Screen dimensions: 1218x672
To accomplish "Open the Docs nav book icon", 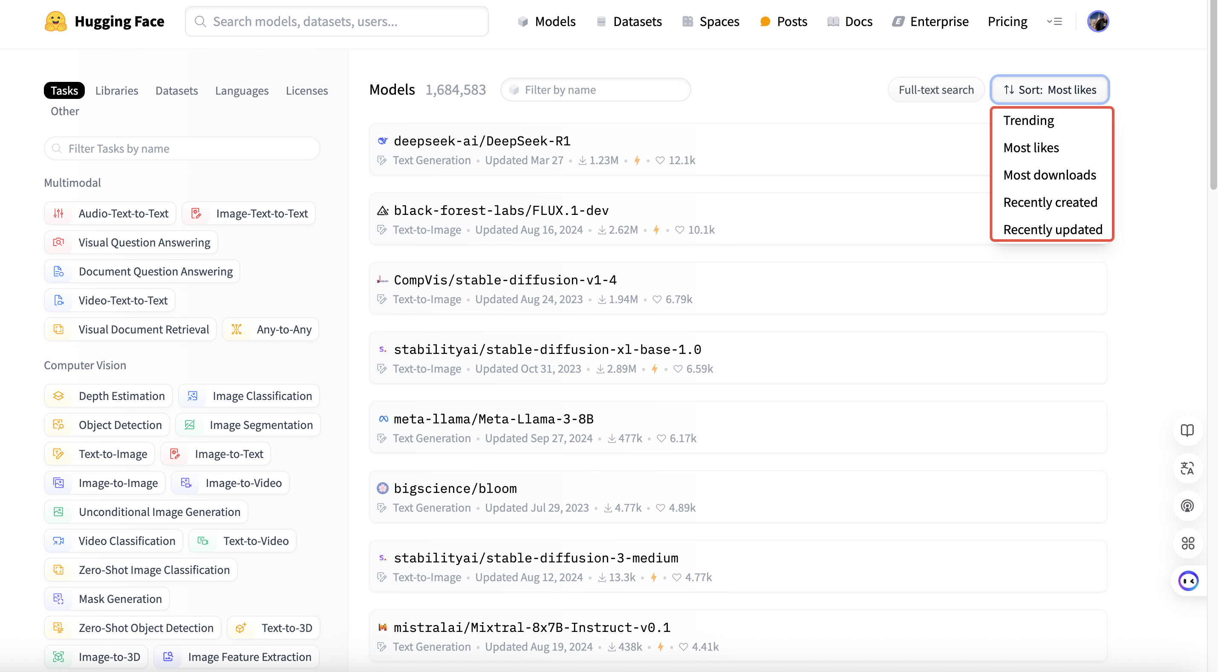I will 833,21.
